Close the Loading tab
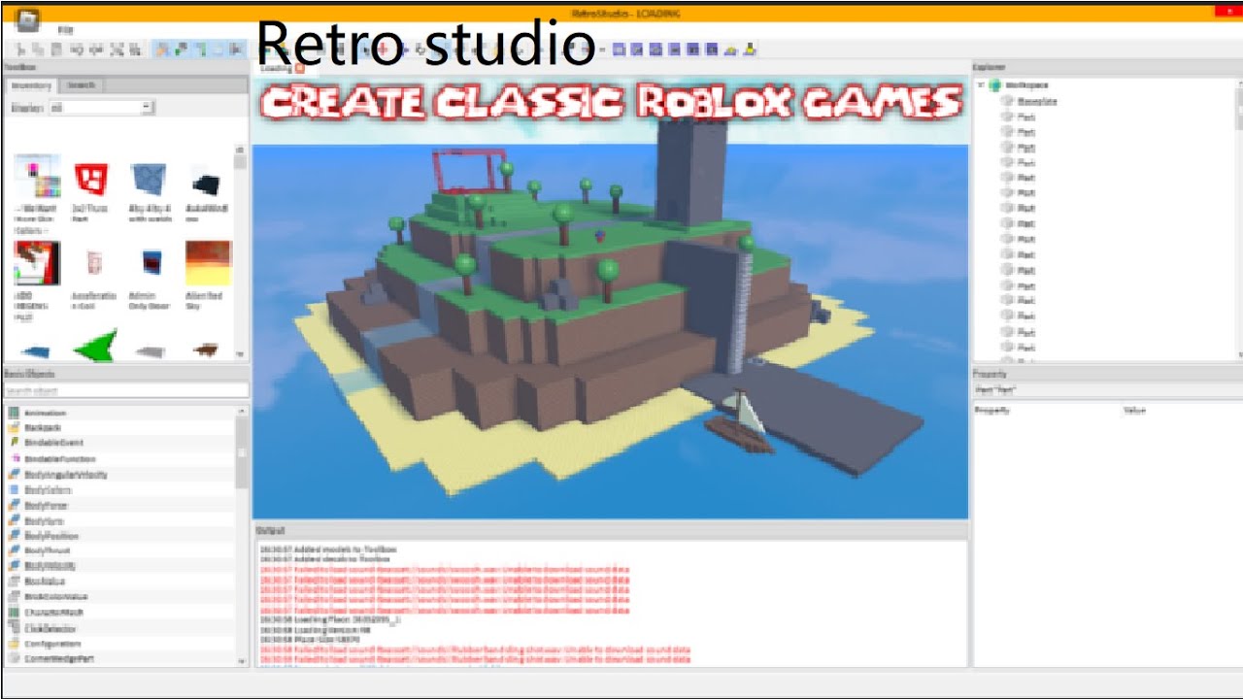This screenshot has width=1243, height=699. click(300, 68)
